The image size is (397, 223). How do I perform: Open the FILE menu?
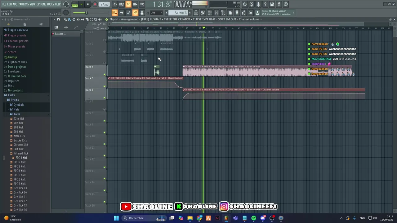click(4, 4)
